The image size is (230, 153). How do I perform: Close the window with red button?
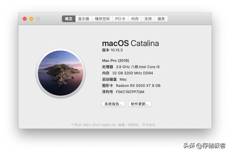pyautogui.click(x=25, y=19)
